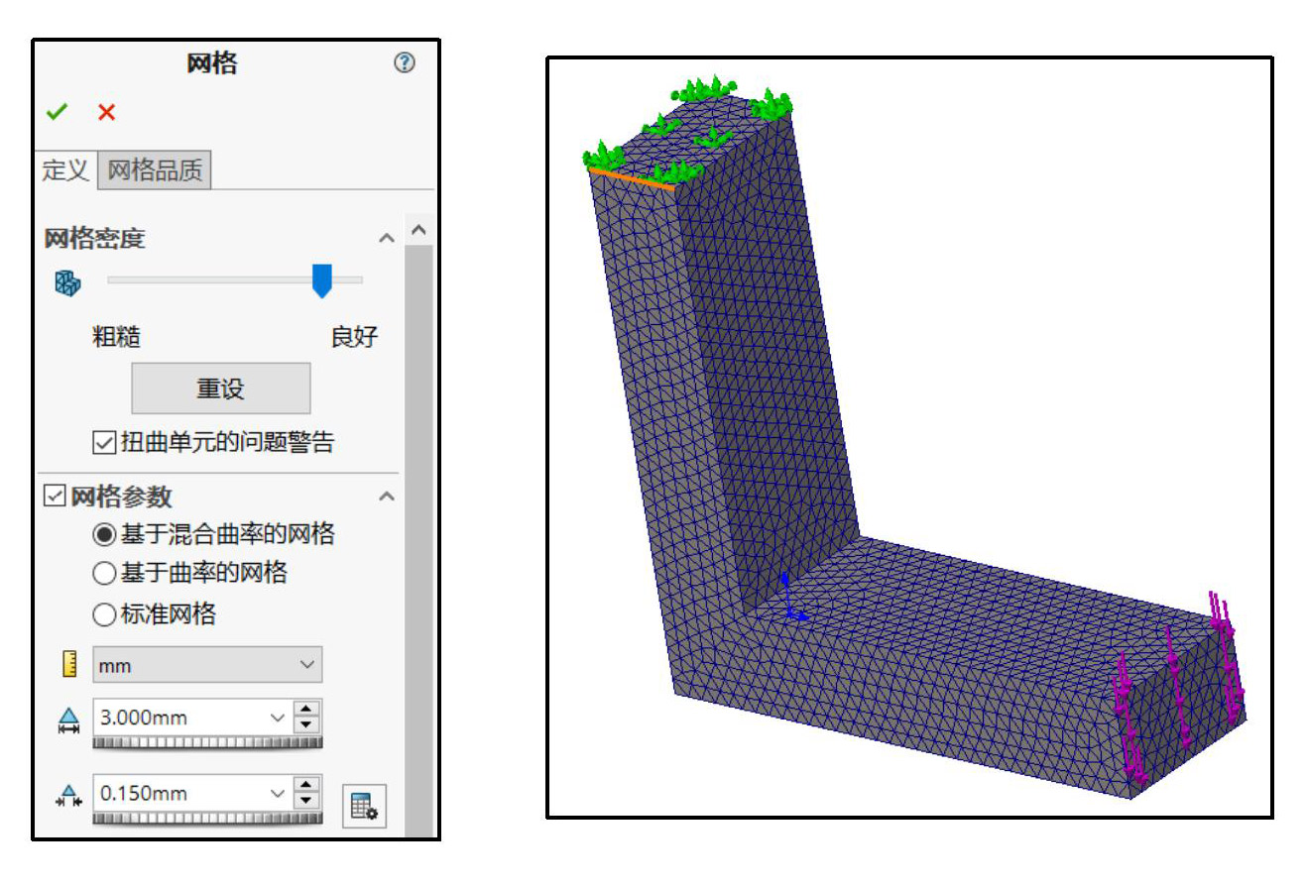This screenshot has height=887, width=1306.
Task: Collapse the 网格密度 section
Action: click(387, 239)
